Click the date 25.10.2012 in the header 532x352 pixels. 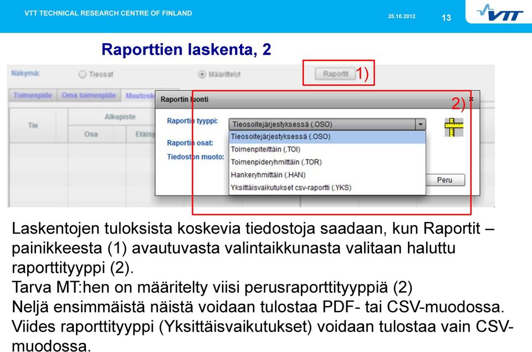[x=402, y=16]
